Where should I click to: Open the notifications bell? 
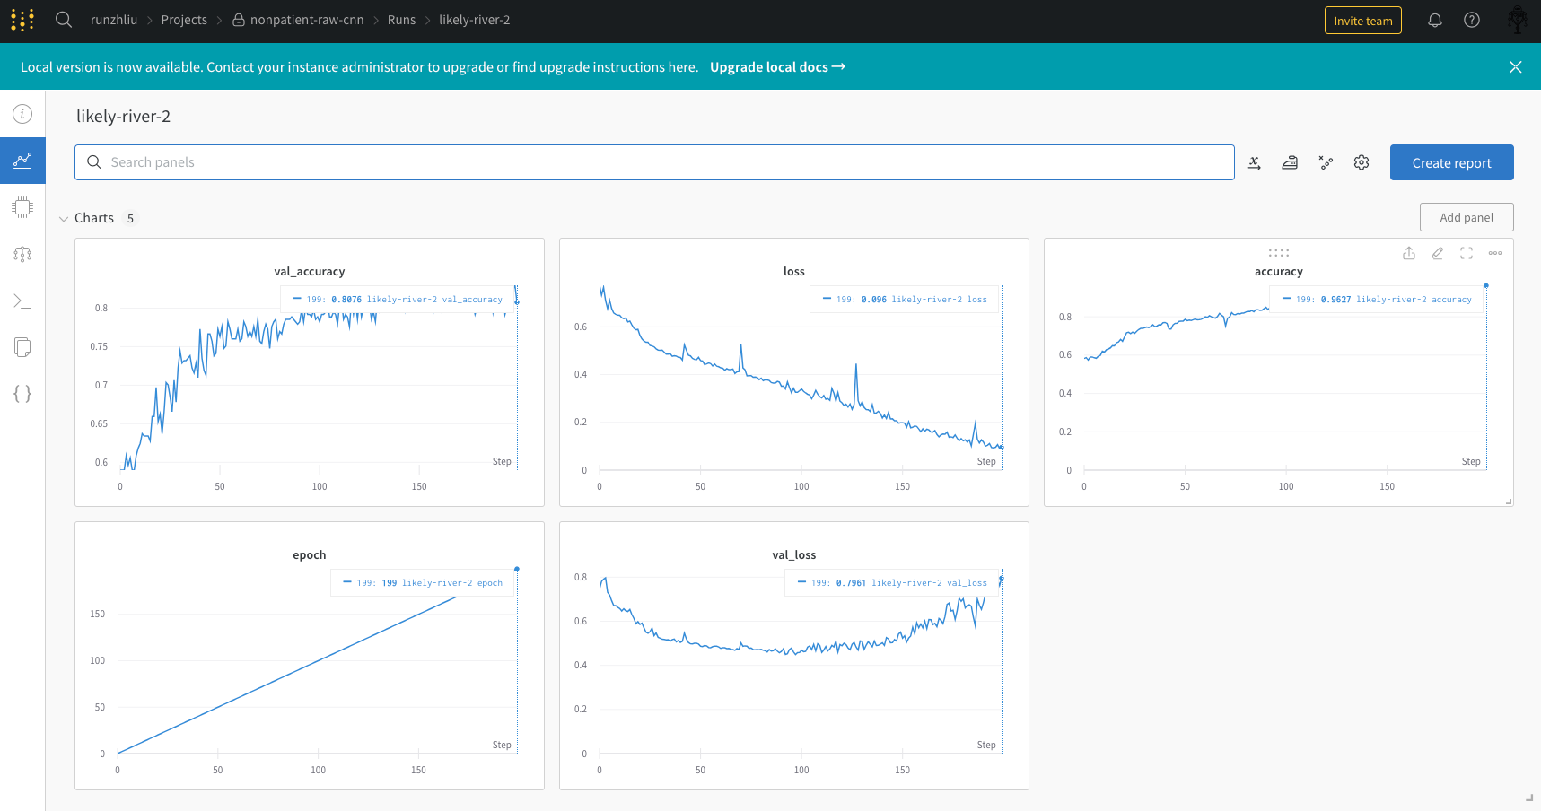[x=1435, y=20]
